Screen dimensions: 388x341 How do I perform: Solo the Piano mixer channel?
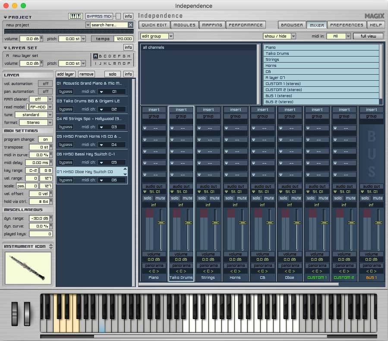(x=148, y=198)
